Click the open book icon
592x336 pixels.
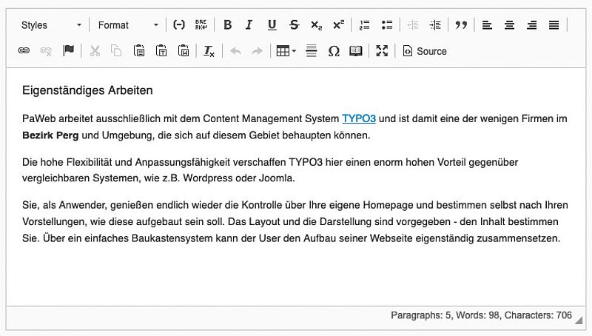pos(356,50)
